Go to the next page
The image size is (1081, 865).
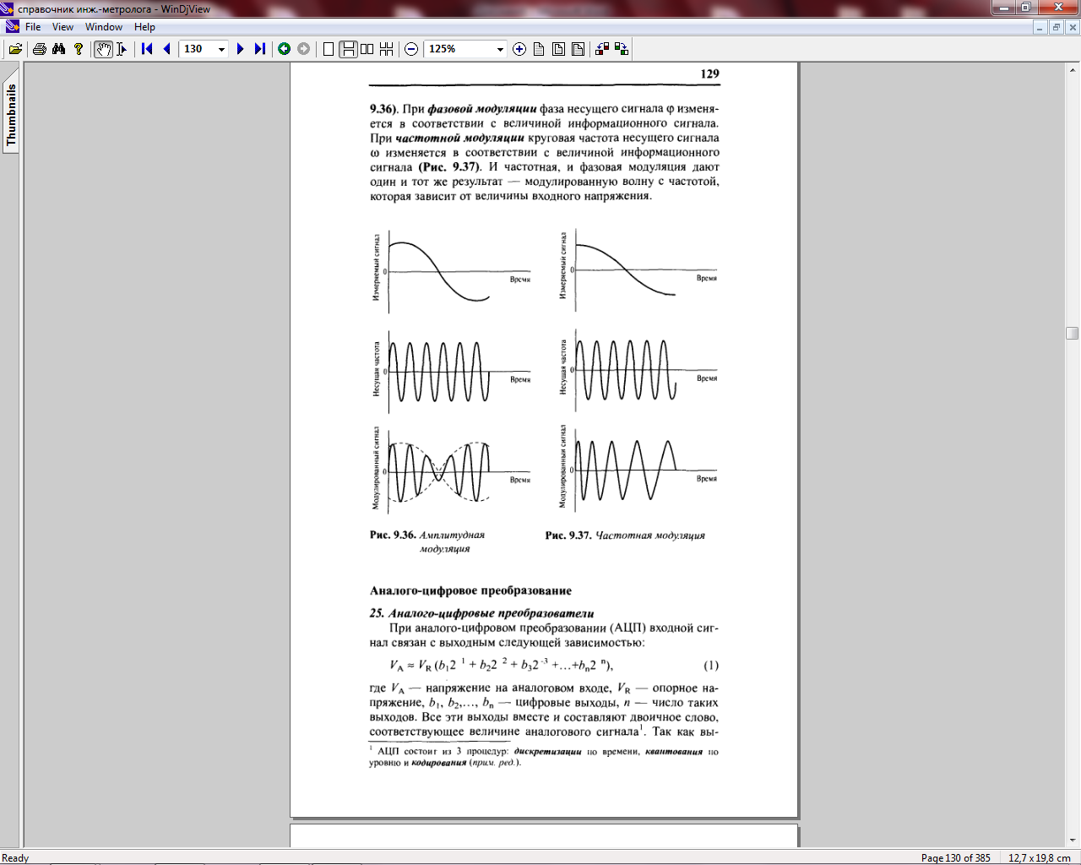click(x=240, y=49)
